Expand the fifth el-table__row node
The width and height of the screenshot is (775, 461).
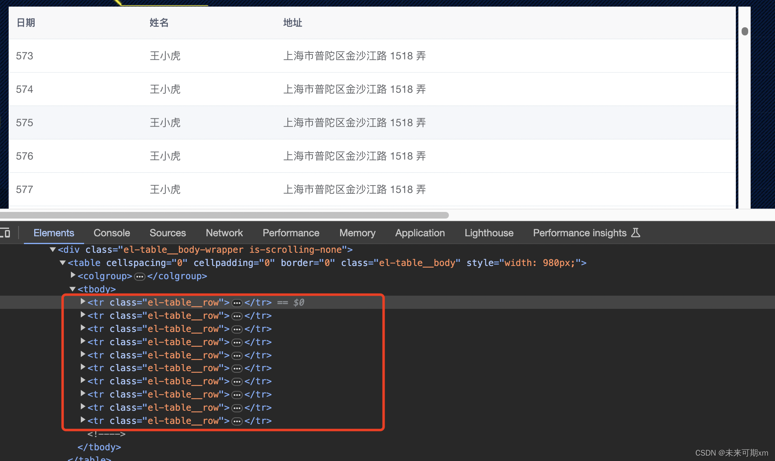[x=82, y=355]
